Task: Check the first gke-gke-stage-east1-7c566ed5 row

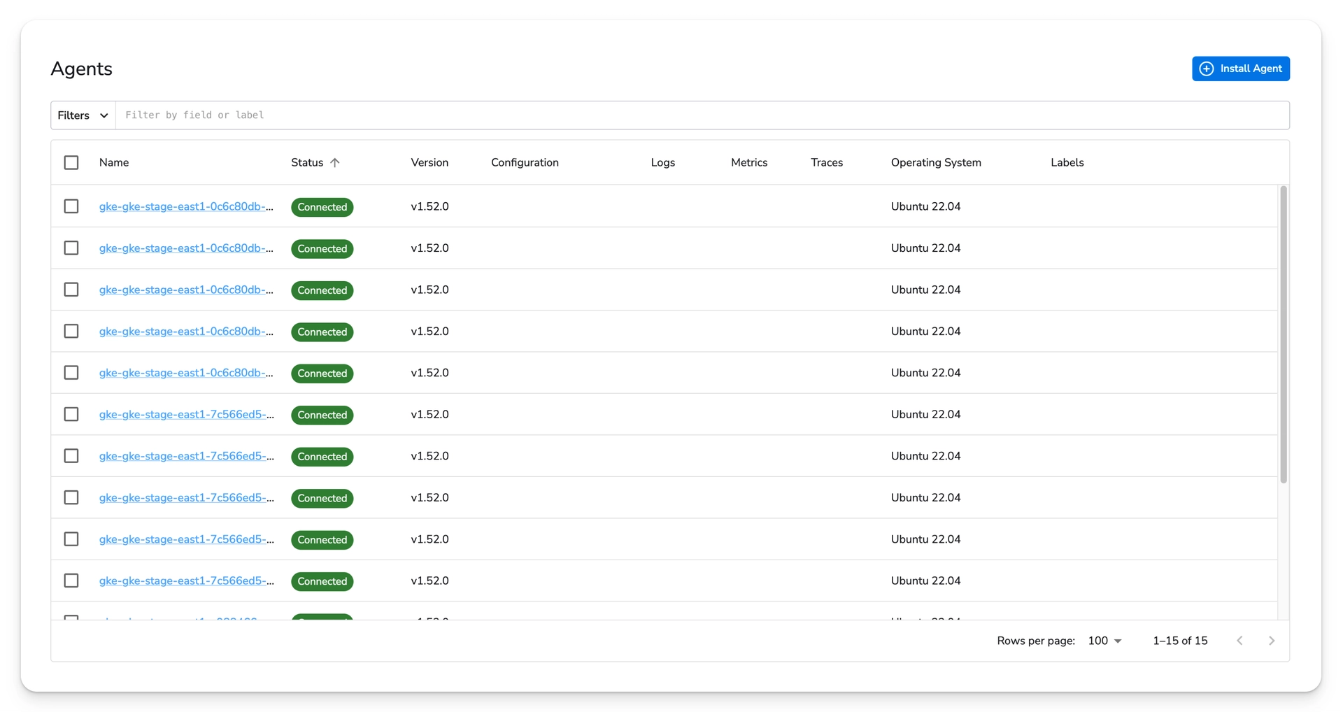Action: click(x=71, y=414)
